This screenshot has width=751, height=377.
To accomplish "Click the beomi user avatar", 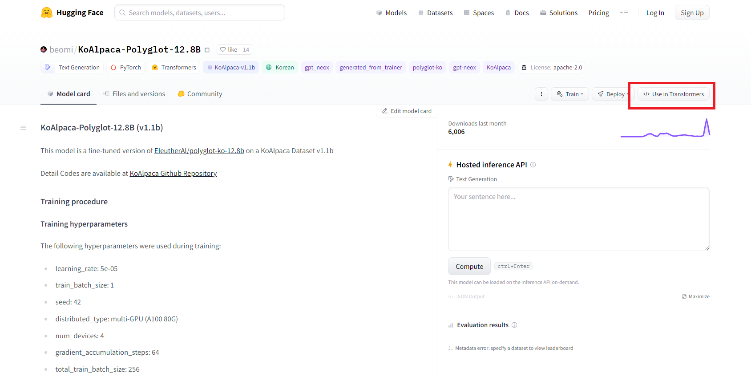I will [x=44, y=49].
